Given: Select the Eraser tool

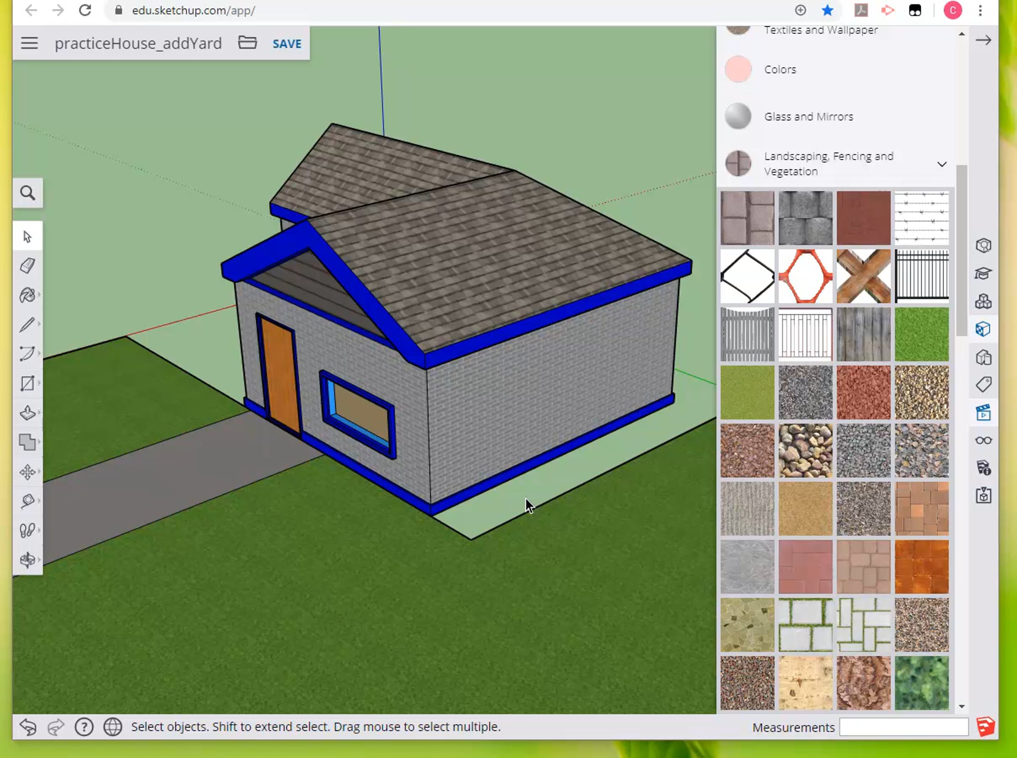Looking at the screenshot, I should tap(27, 266).
